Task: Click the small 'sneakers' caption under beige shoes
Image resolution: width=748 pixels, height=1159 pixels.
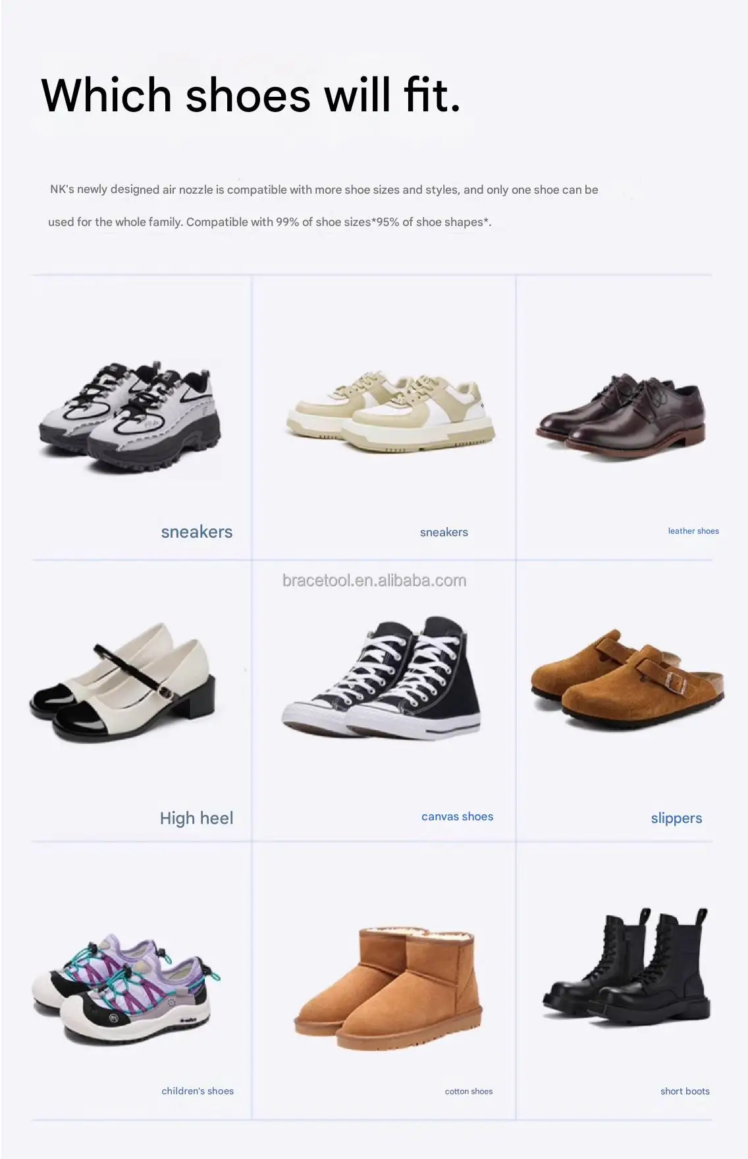Action: coord(444,532)
